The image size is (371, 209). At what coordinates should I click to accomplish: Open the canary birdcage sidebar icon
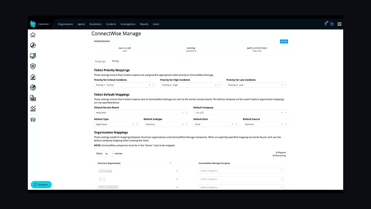tap(33, 77)
